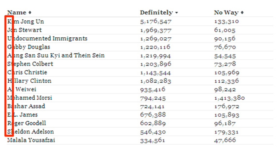Click Mohamed Morsi's No Way count 1,413,380

coord(229,98)
